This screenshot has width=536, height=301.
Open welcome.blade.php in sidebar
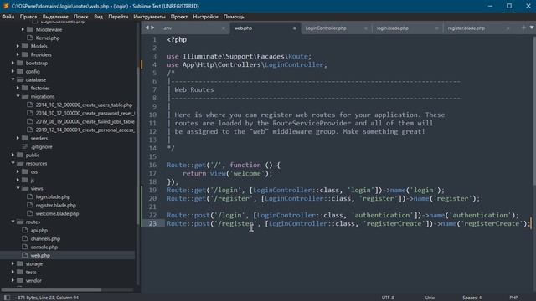click(57, 214)
